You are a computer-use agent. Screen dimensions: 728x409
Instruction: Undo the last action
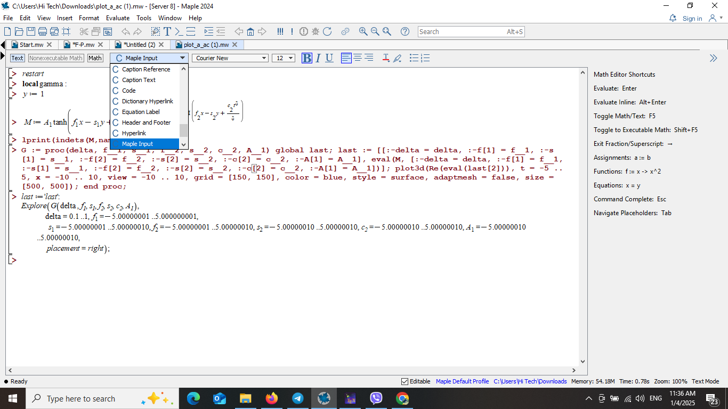pos(125,31)
